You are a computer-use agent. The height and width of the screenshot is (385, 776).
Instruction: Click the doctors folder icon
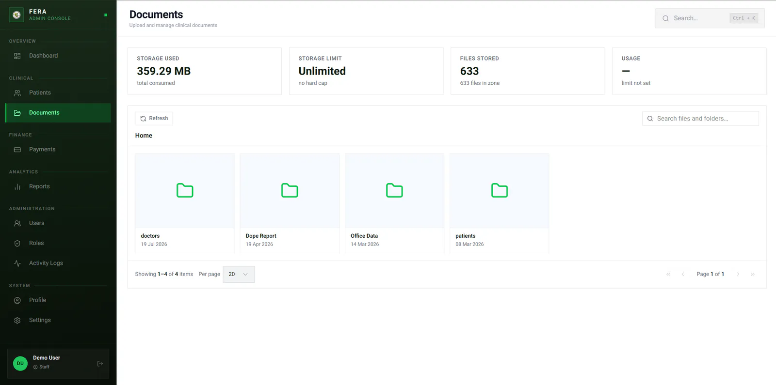tap(185, 190)
